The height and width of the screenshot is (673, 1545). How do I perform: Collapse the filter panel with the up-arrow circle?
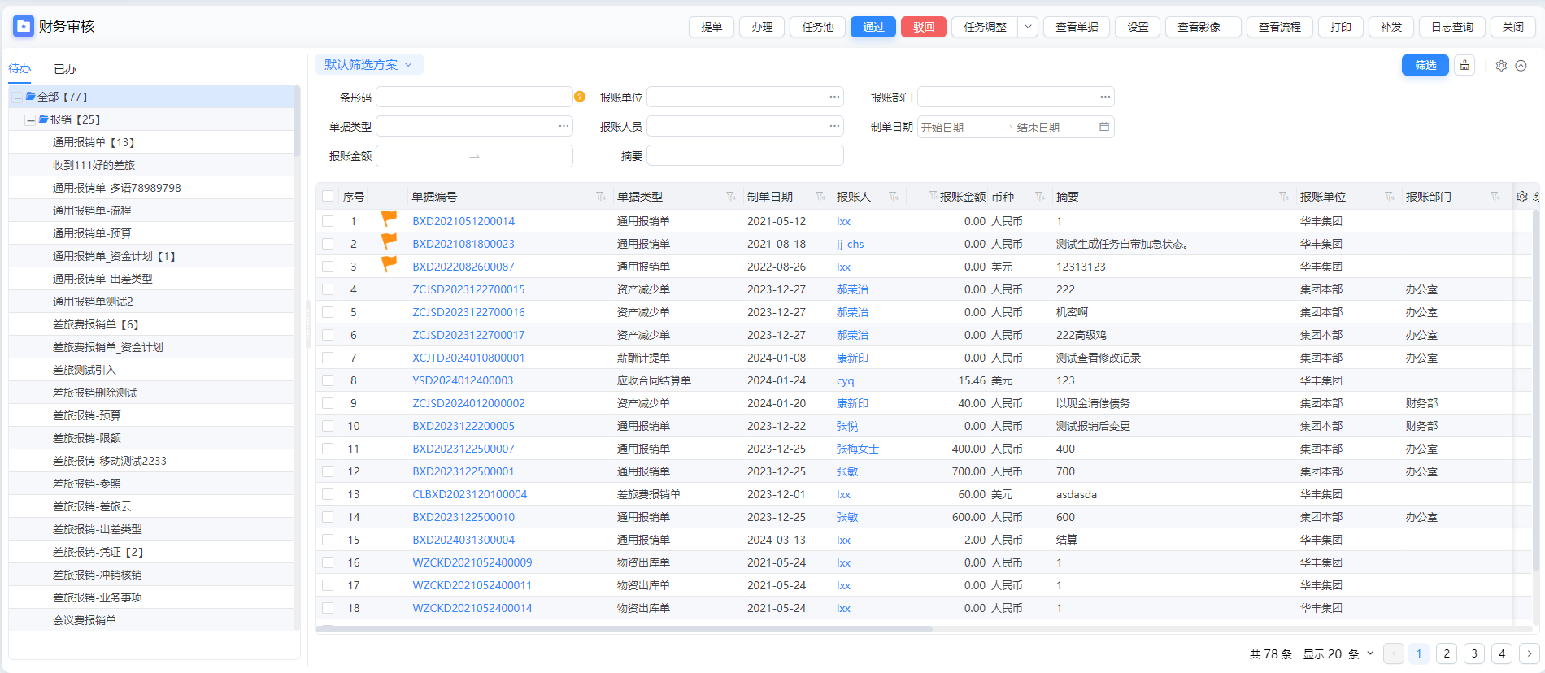[1521, 66]
